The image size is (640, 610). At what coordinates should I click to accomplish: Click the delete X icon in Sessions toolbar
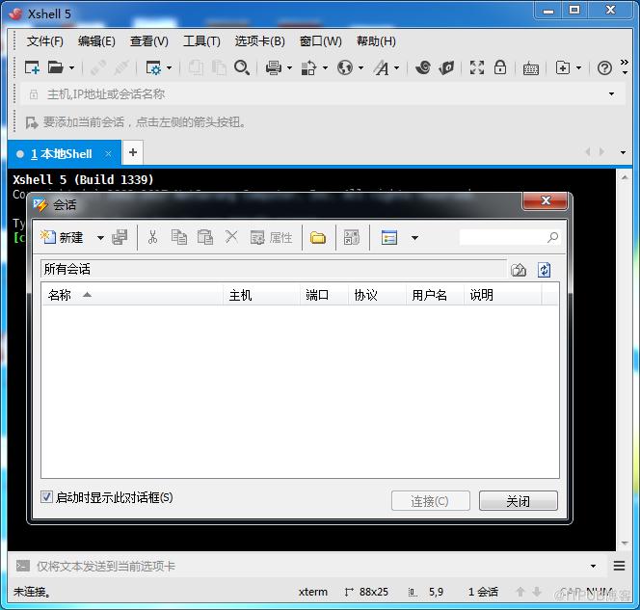coord(231,236)
